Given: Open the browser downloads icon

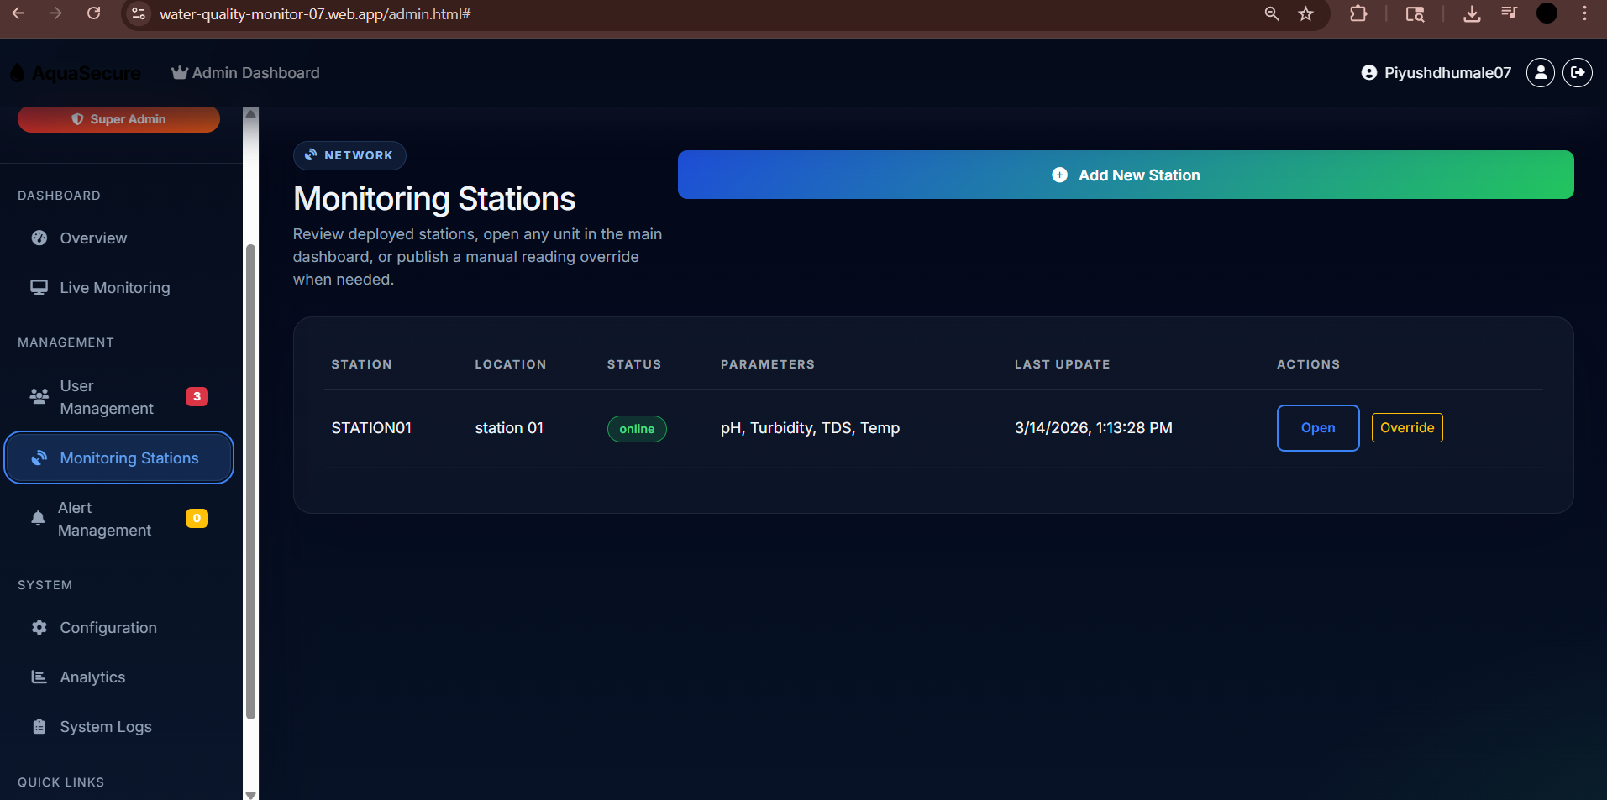Looking at the screenshot, I should (x=1472, y=13).
